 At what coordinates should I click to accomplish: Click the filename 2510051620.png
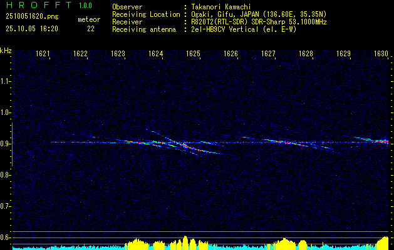[32, 17]
